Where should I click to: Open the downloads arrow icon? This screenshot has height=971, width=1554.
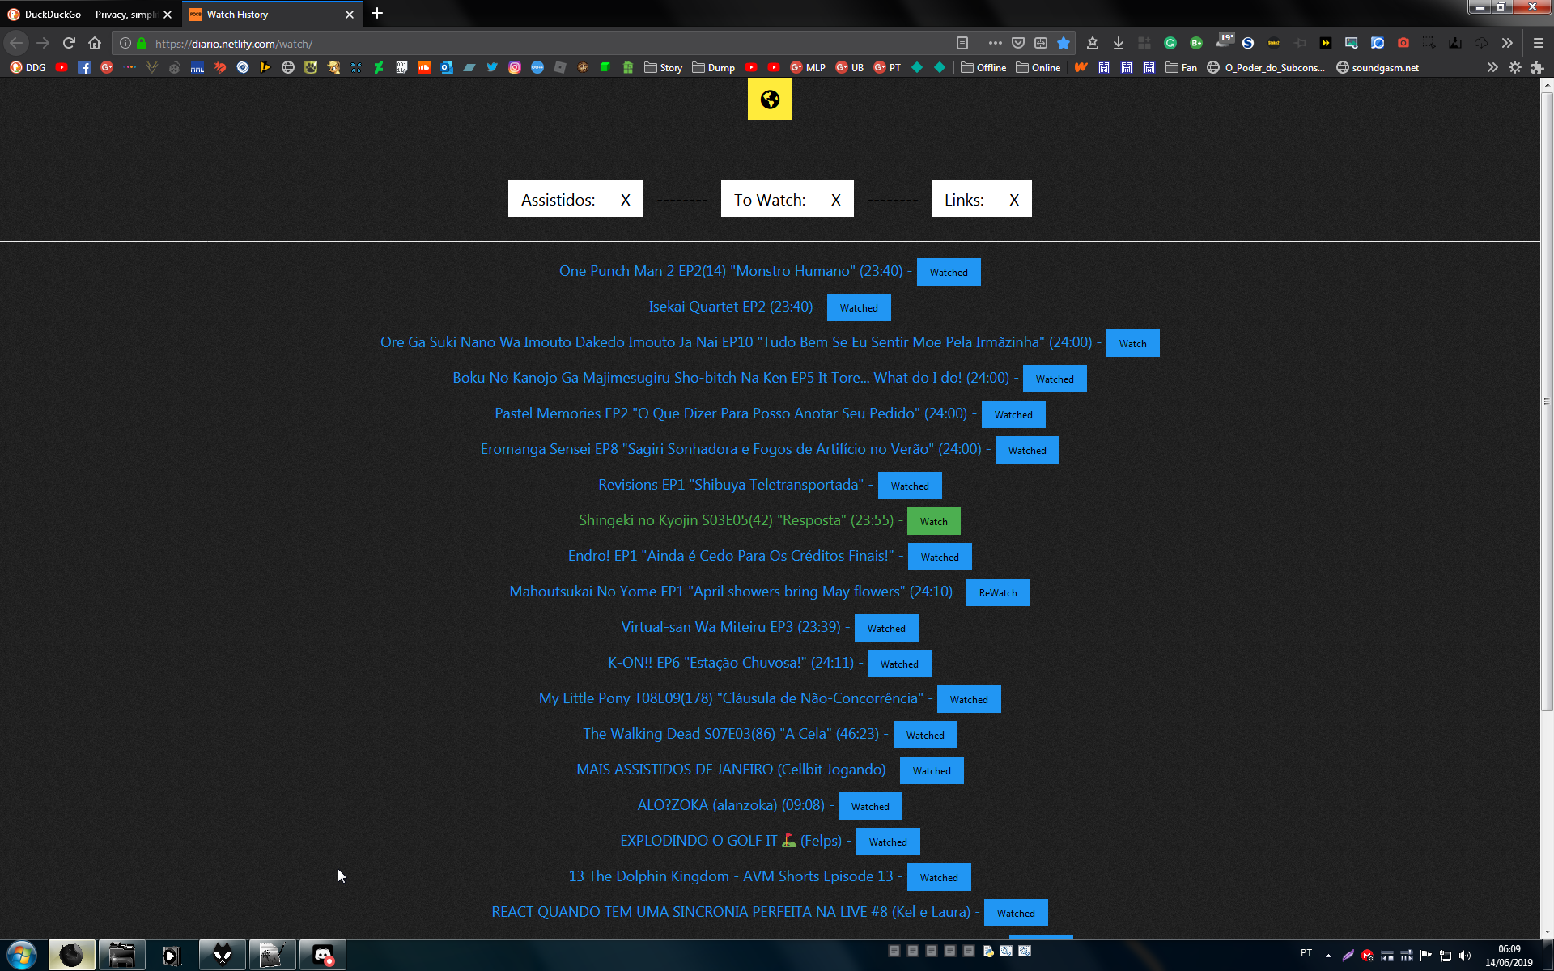1119,43
